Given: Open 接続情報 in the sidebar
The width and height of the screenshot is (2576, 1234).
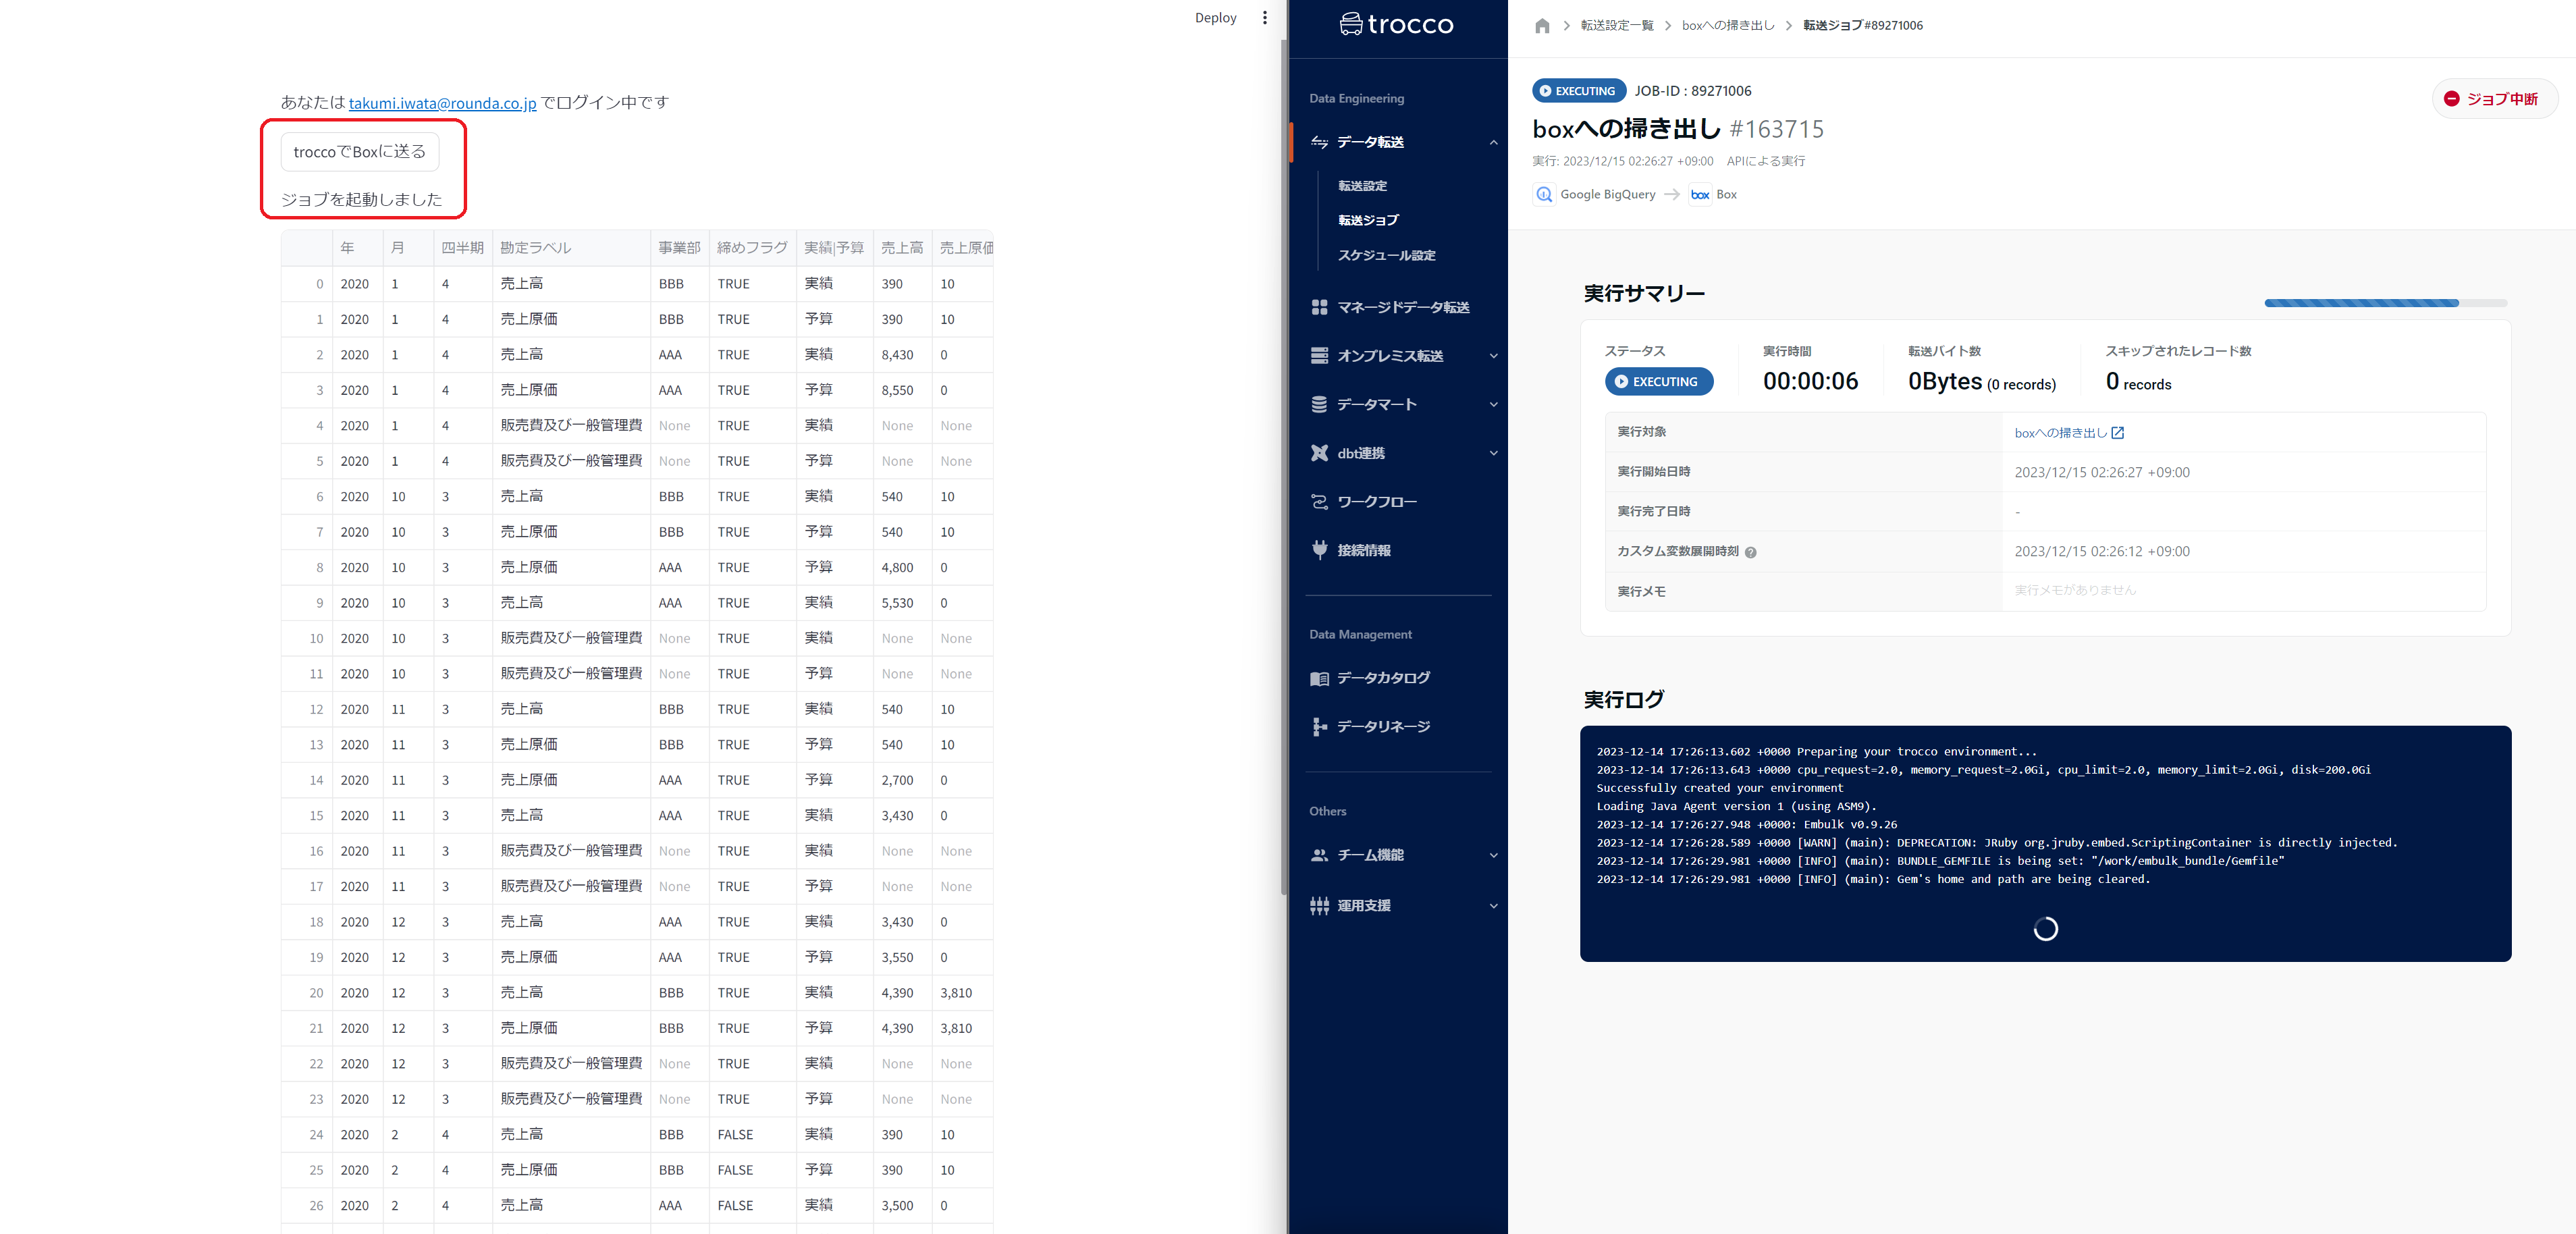Looking at the screenshot, I should [1363, 550].
